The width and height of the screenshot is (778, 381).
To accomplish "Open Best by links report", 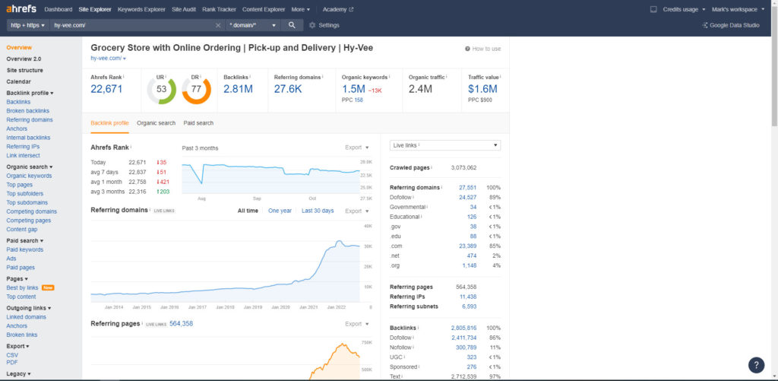I will [x=22, y=288].
